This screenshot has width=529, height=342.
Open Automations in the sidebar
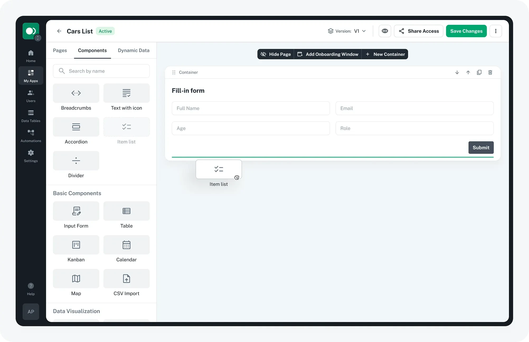(x=31, y=136)
